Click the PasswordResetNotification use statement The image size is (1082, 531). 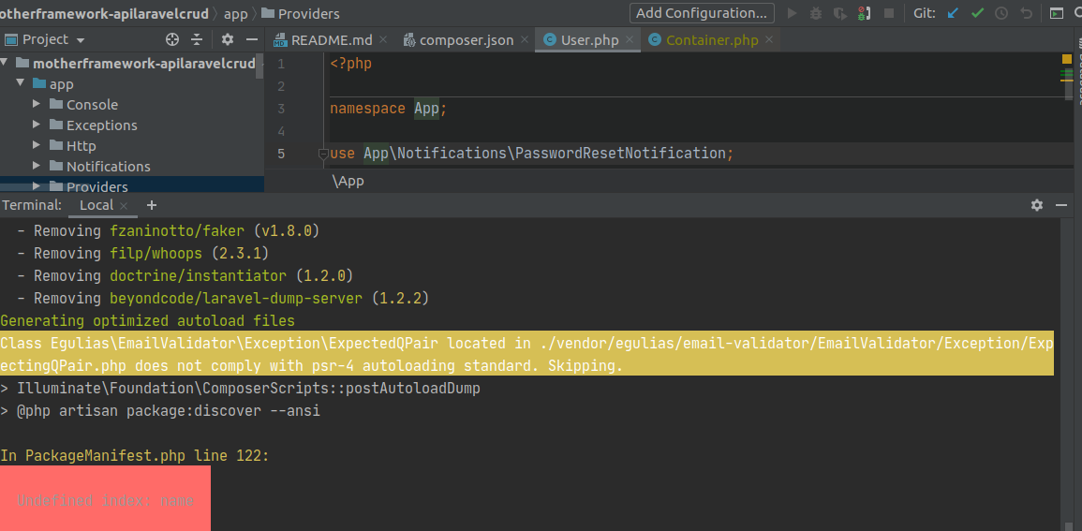tap(531, 153)
